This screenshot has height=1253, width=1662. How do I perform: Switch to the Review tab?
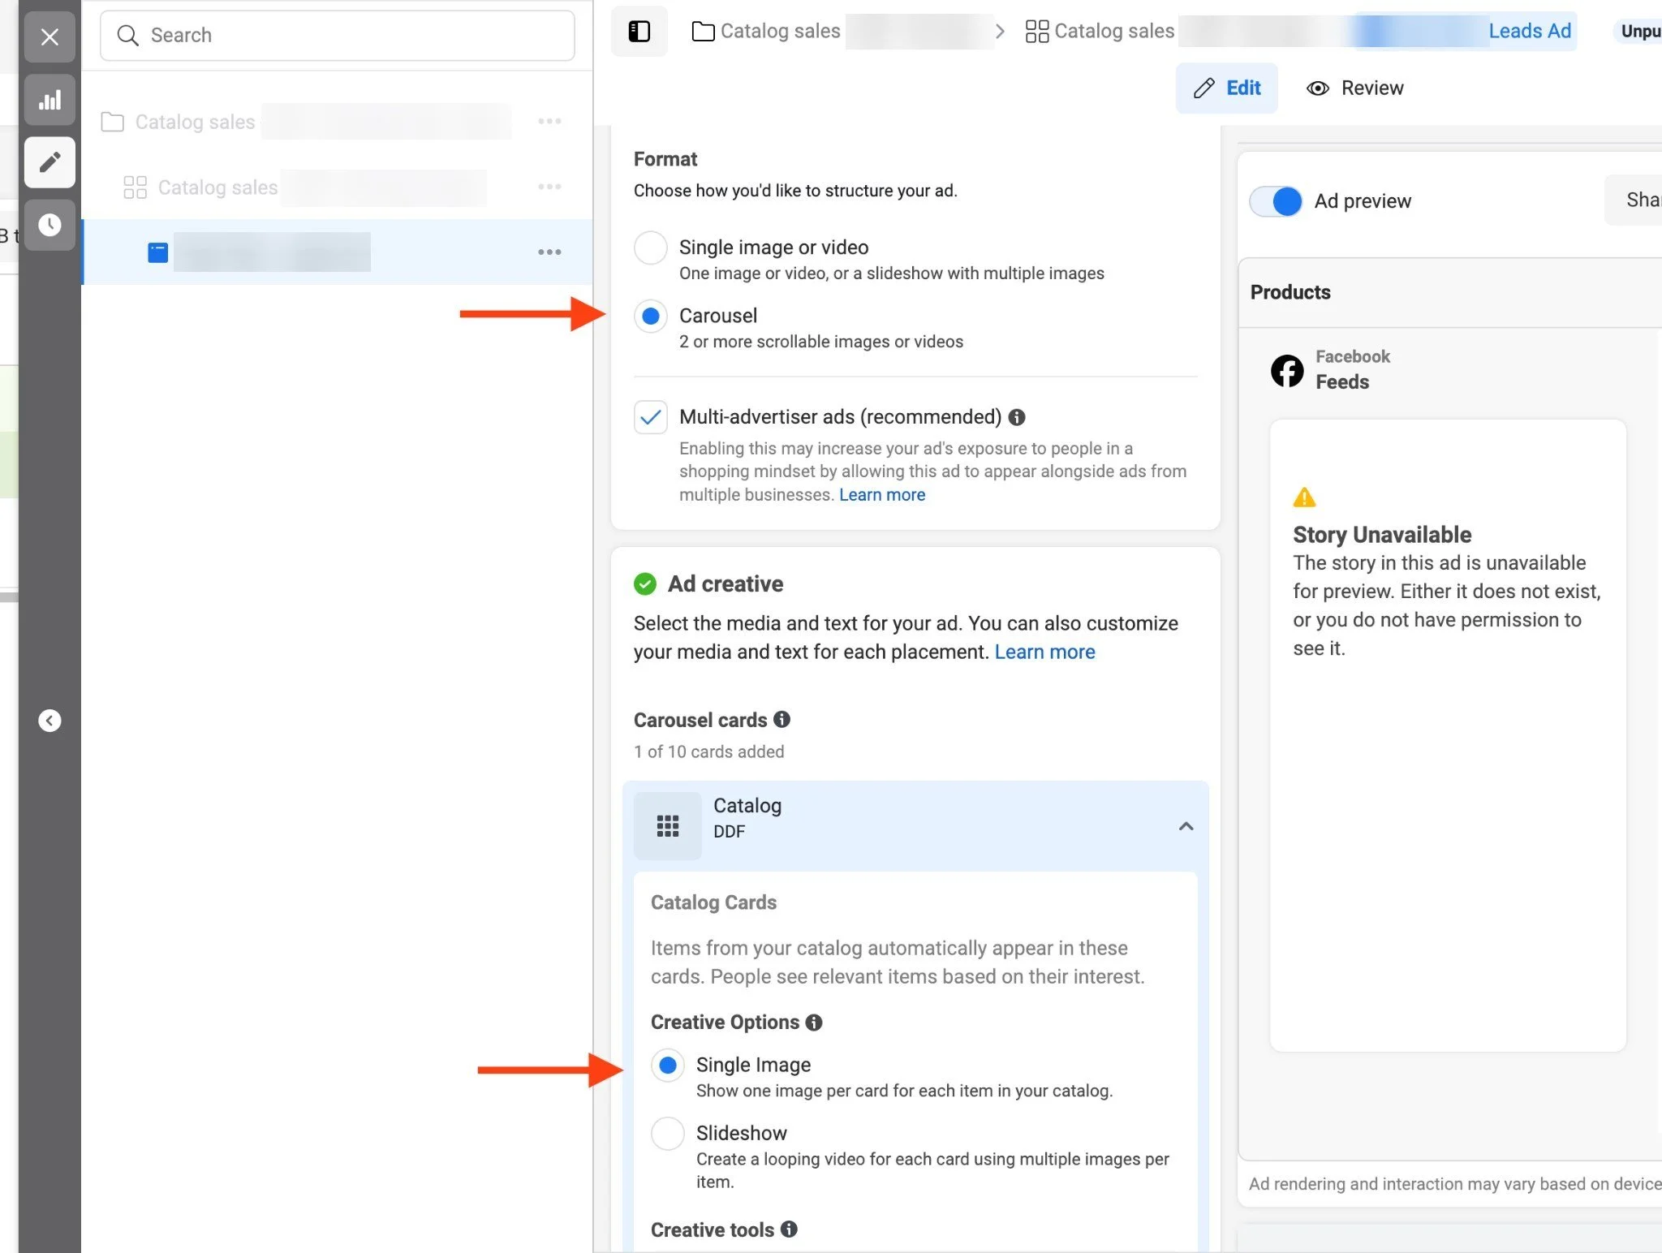[x=1355, y=88]
